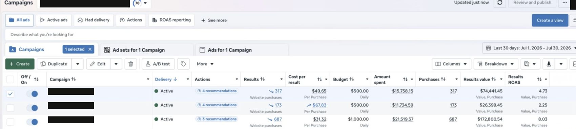
Task: Open 4 recommendations for the 173 row
Action: click(217, 105)
